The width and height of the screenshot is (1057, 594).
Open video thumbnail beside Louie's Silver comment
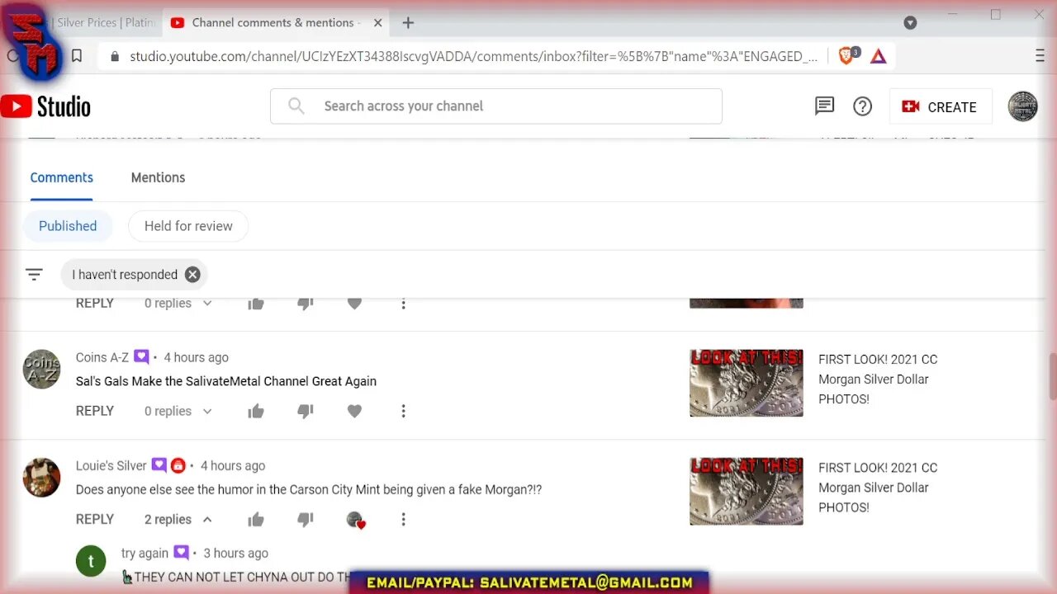point(747,491)
